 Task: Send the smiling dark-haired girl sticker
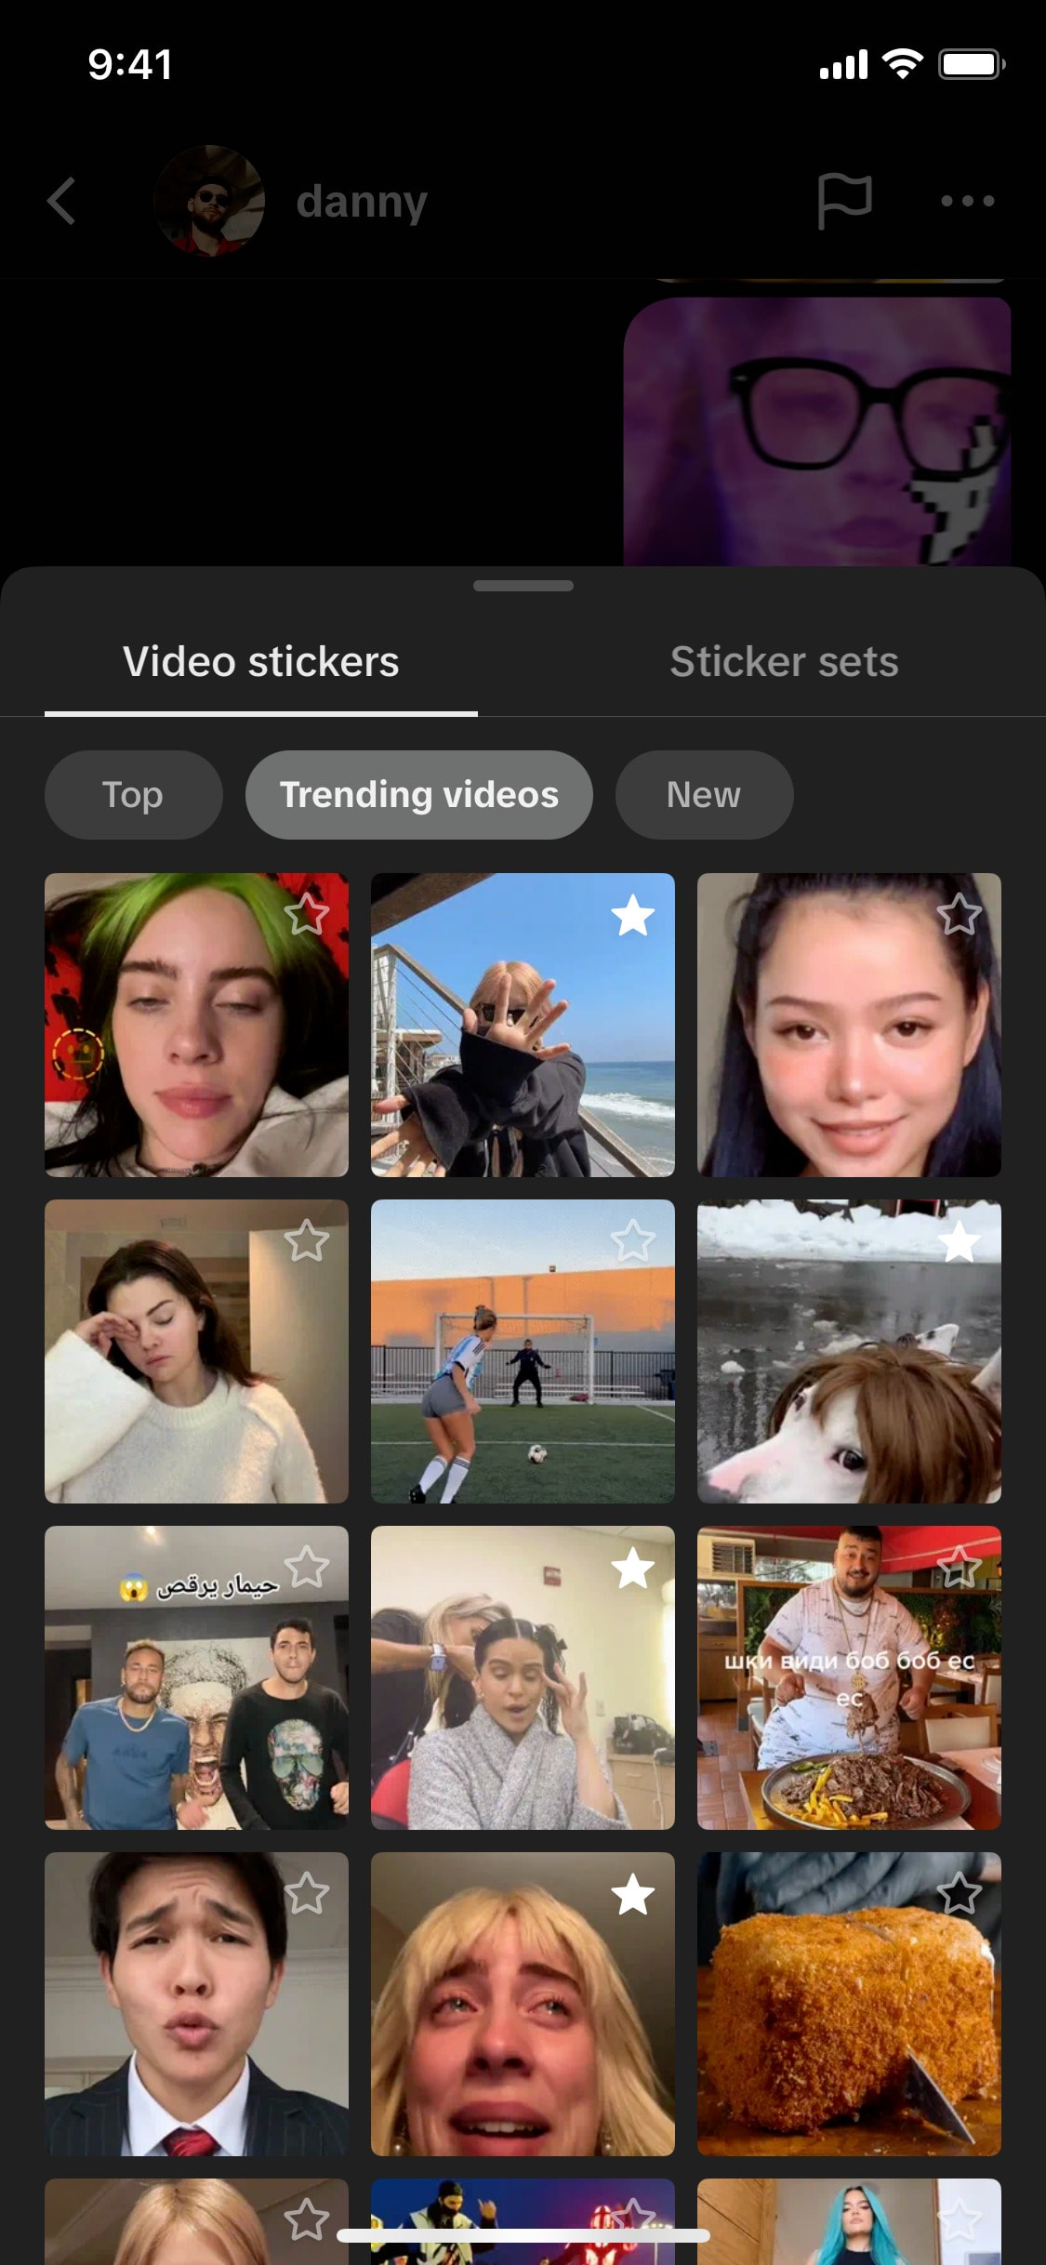pos(849,1025)
